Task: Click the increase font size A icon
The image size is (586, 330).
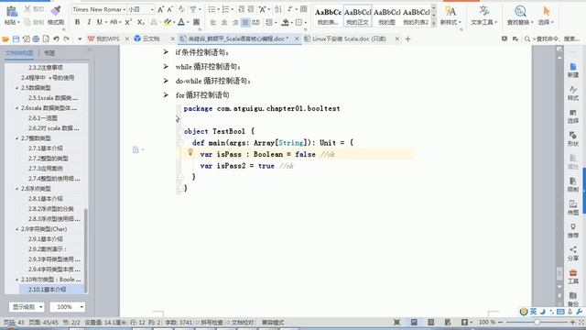Action: pos(160,9)
